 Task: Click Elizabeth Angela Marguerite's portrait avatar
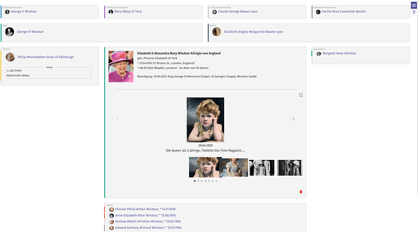point(217,31)
